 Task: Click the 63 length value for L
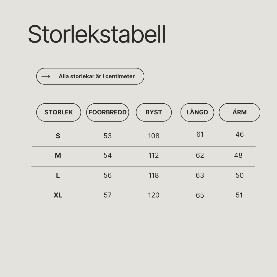click(x=200, y=175)
